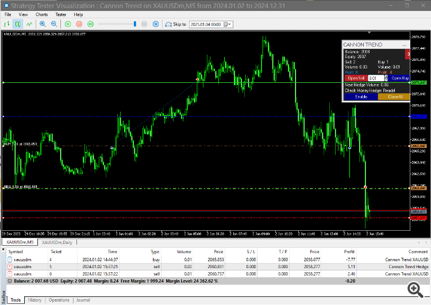Switch chart to bar chart mode
Screen dimensions: 431x305
6,24
